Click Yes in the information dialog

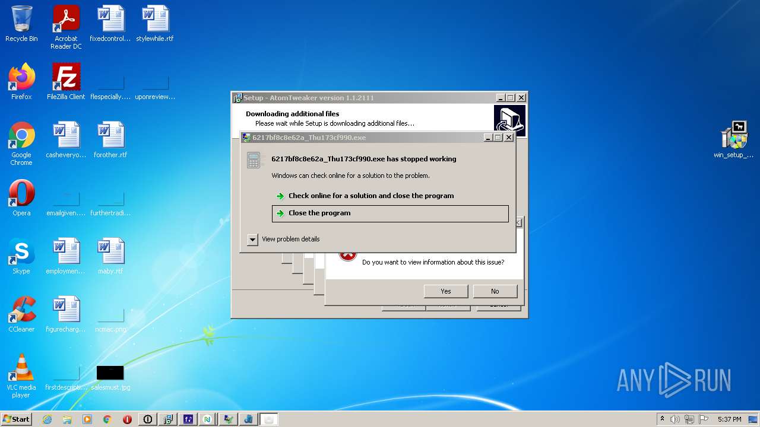[x=446, y=291]
